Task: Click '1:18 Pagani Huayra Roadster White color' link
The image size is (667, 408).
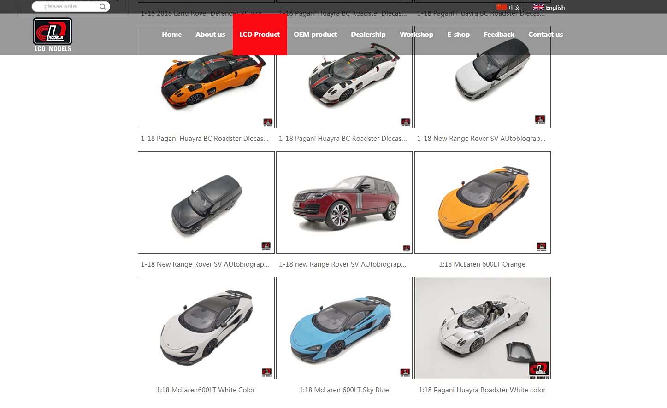Action: pos(482,390)
